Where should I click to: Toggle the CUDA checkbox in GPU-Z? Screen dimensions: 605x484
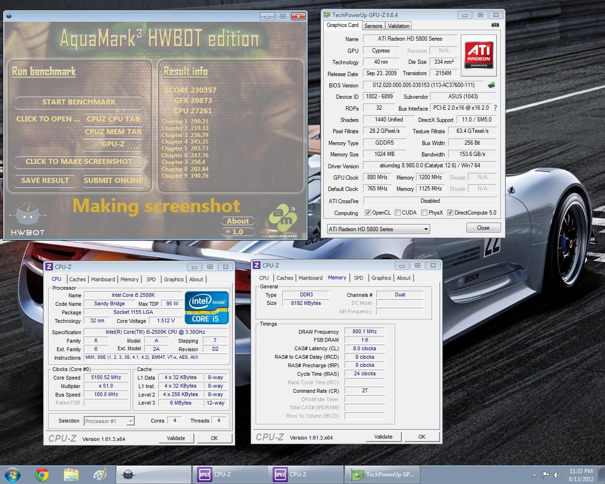398,213
